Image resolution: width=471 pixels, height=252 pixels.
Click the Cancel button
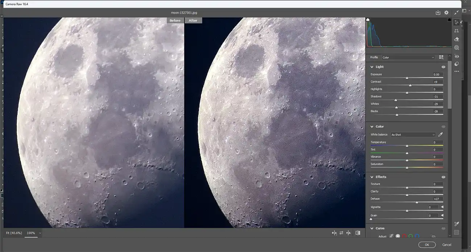pyautogui.click(x=447, y=245)
